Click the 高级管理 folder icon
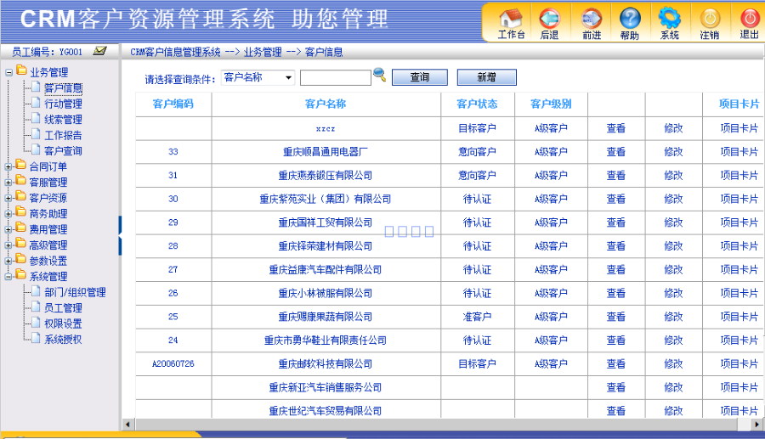 coord(20,243)
